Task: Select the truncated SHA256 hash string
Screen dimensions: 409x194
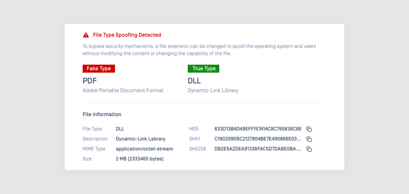Action: (x=258, y=149)
